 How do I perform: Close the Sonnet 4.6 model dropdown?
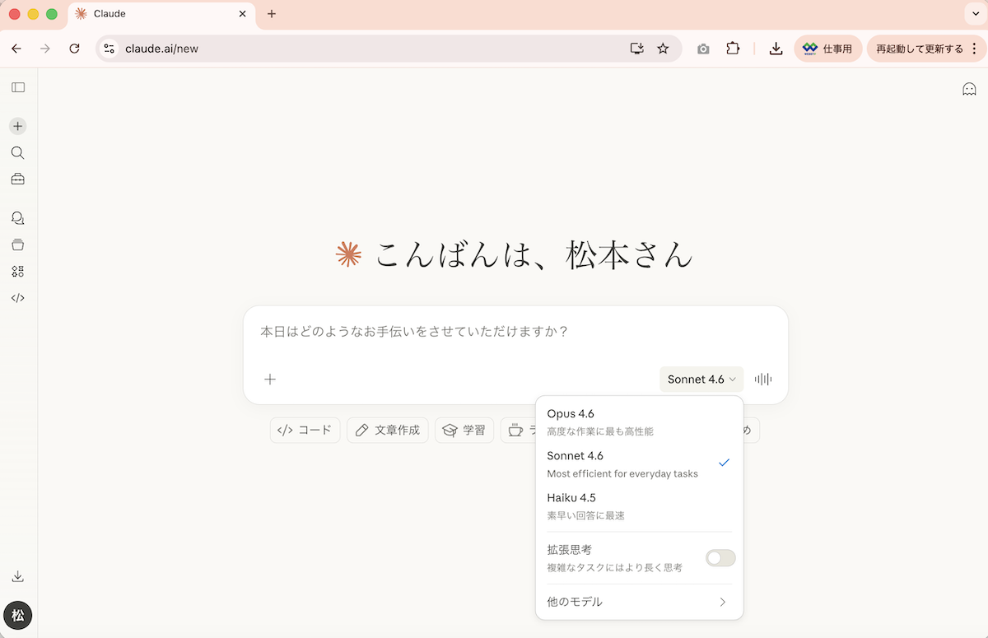tap(701, 380)
